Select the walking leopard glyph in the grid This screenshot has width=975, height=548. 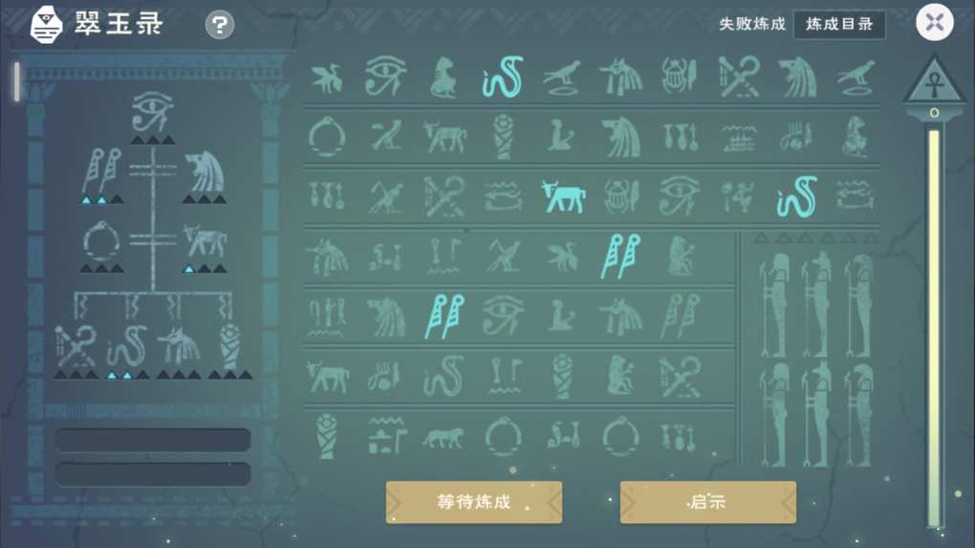443,437
